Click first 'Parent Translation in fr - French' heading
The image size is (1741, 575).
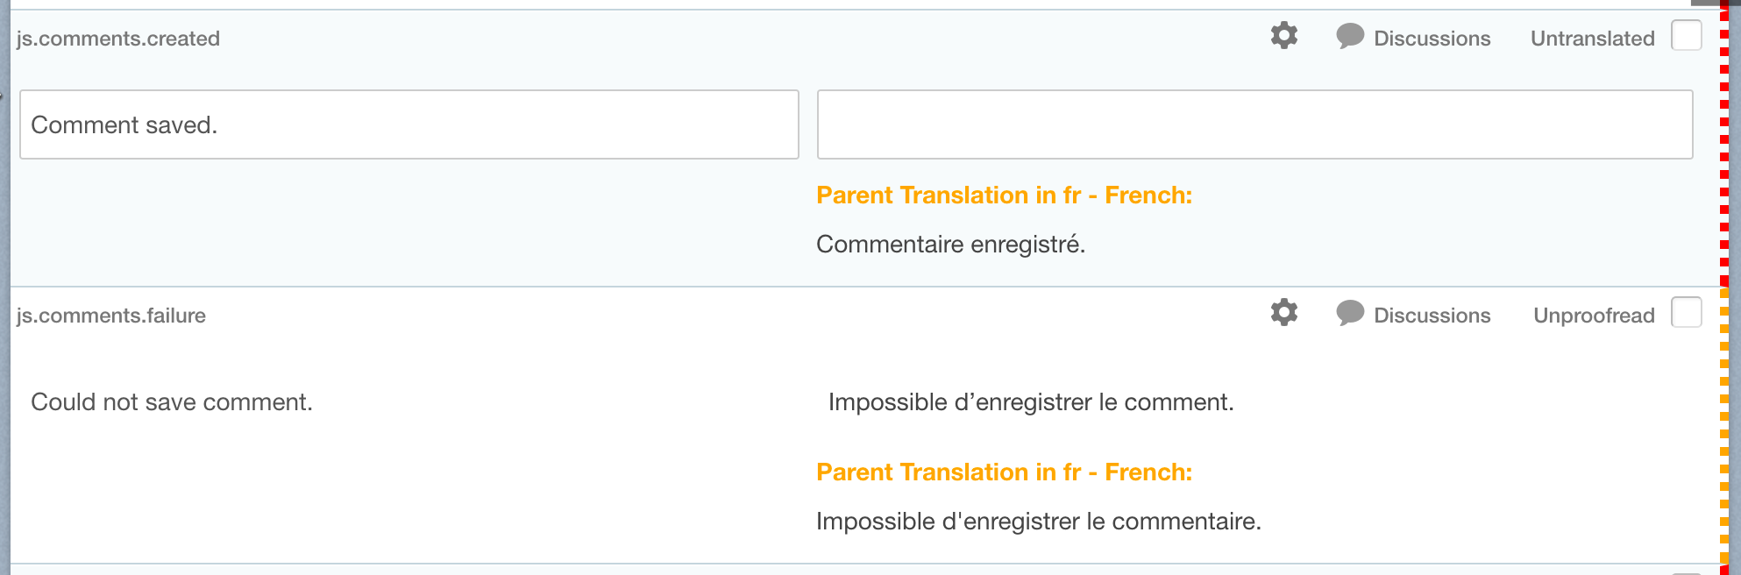[1004, 195]
